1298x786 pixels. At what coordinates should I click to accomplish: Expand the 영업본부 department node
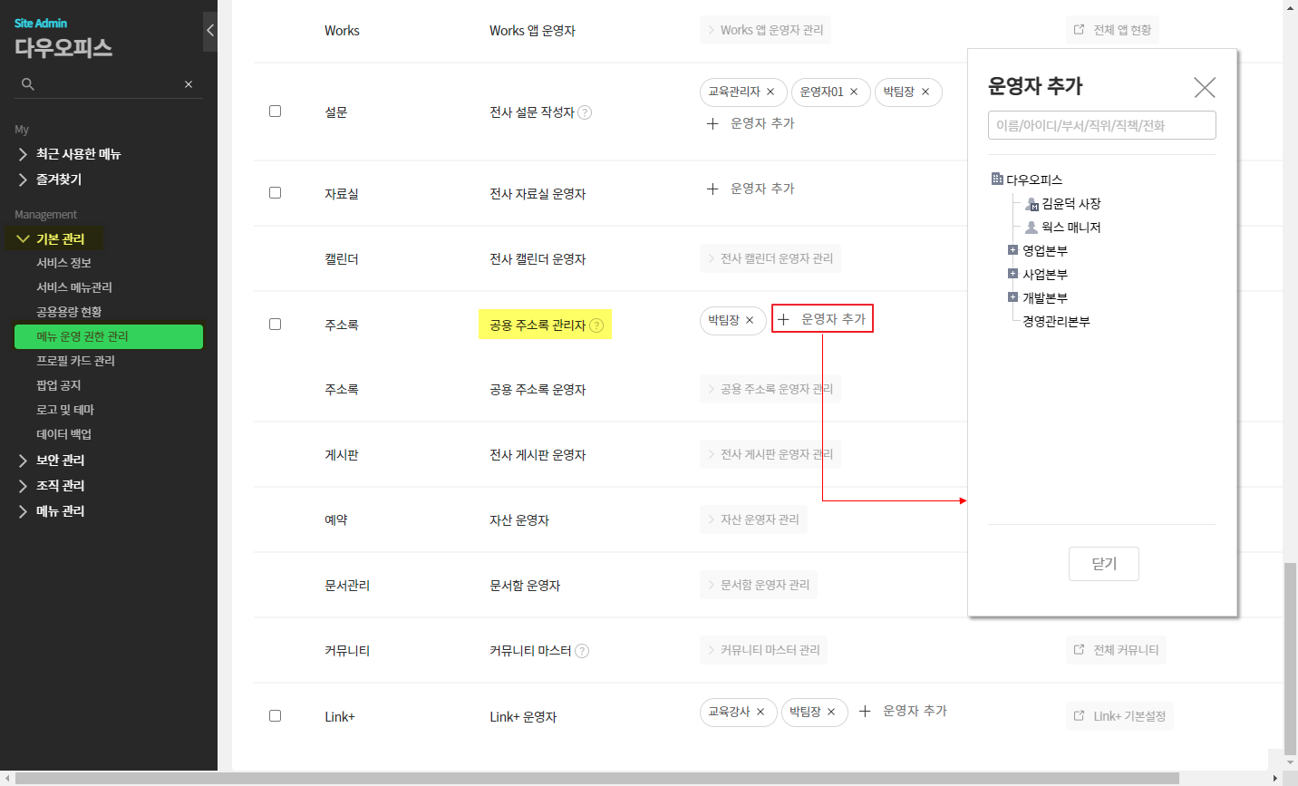pyautogui.click(x=1012, y=250)
